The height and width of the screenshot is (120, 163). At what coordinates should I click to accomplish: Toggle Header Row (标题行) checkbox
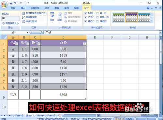[x=86, y=13]
